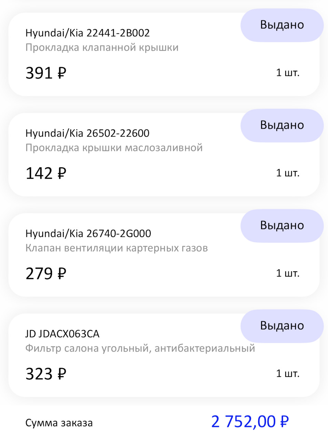Click the Выдано badge for part 26740-2G000
328x445 pixels.
282,226
